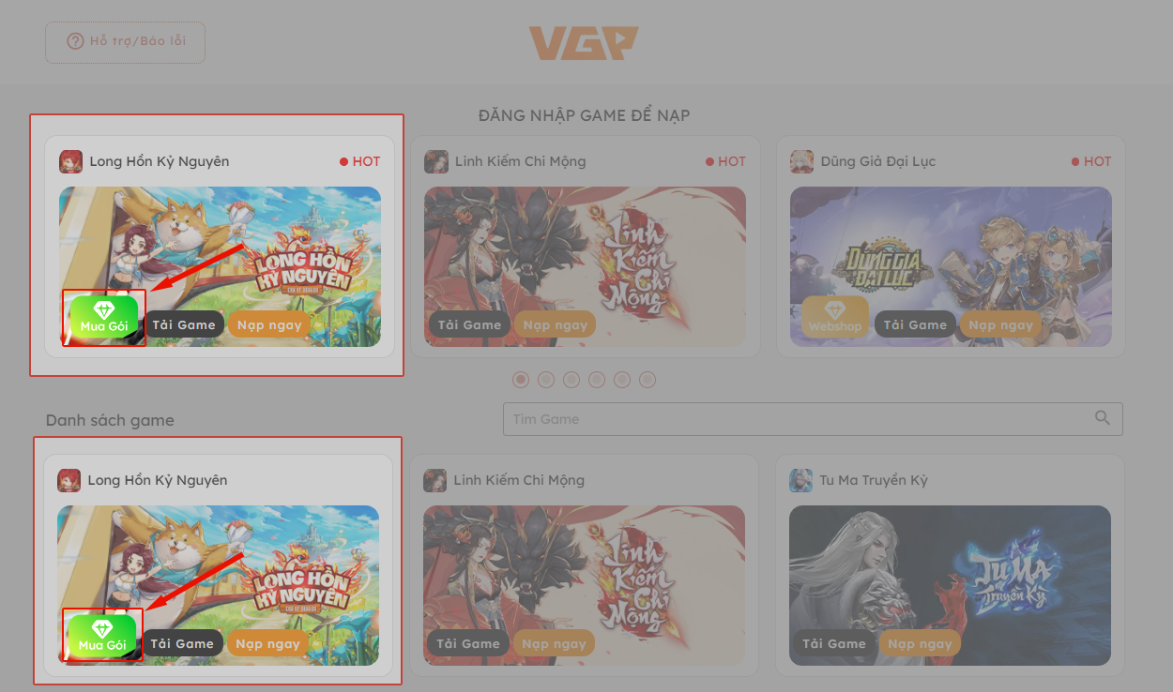Open Dũng Giả Đại Lục banner image
The height and width of the screenshot is (692, 1173).
[951, 266]
